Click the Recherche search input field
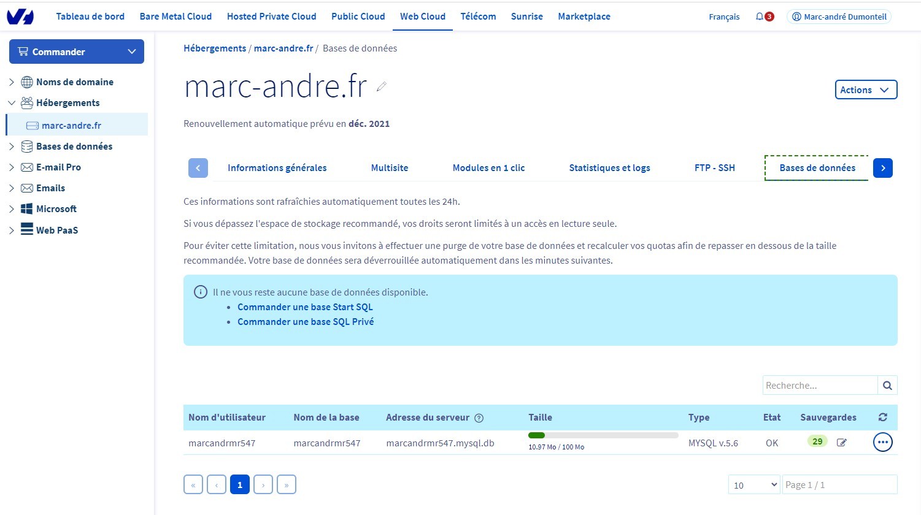Image resolution: width=921 pixels, height=515 pixels. click(820, 385)
